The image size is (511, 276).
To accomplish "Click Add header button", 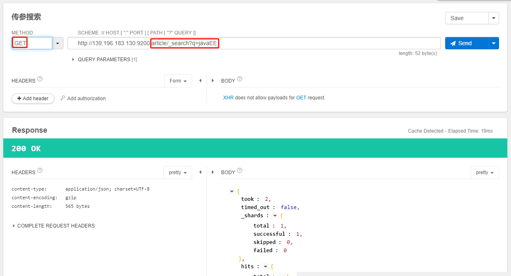I will (x=33, y=99).
